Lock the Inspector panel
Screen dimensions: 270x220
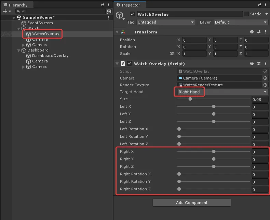(260, 5)
